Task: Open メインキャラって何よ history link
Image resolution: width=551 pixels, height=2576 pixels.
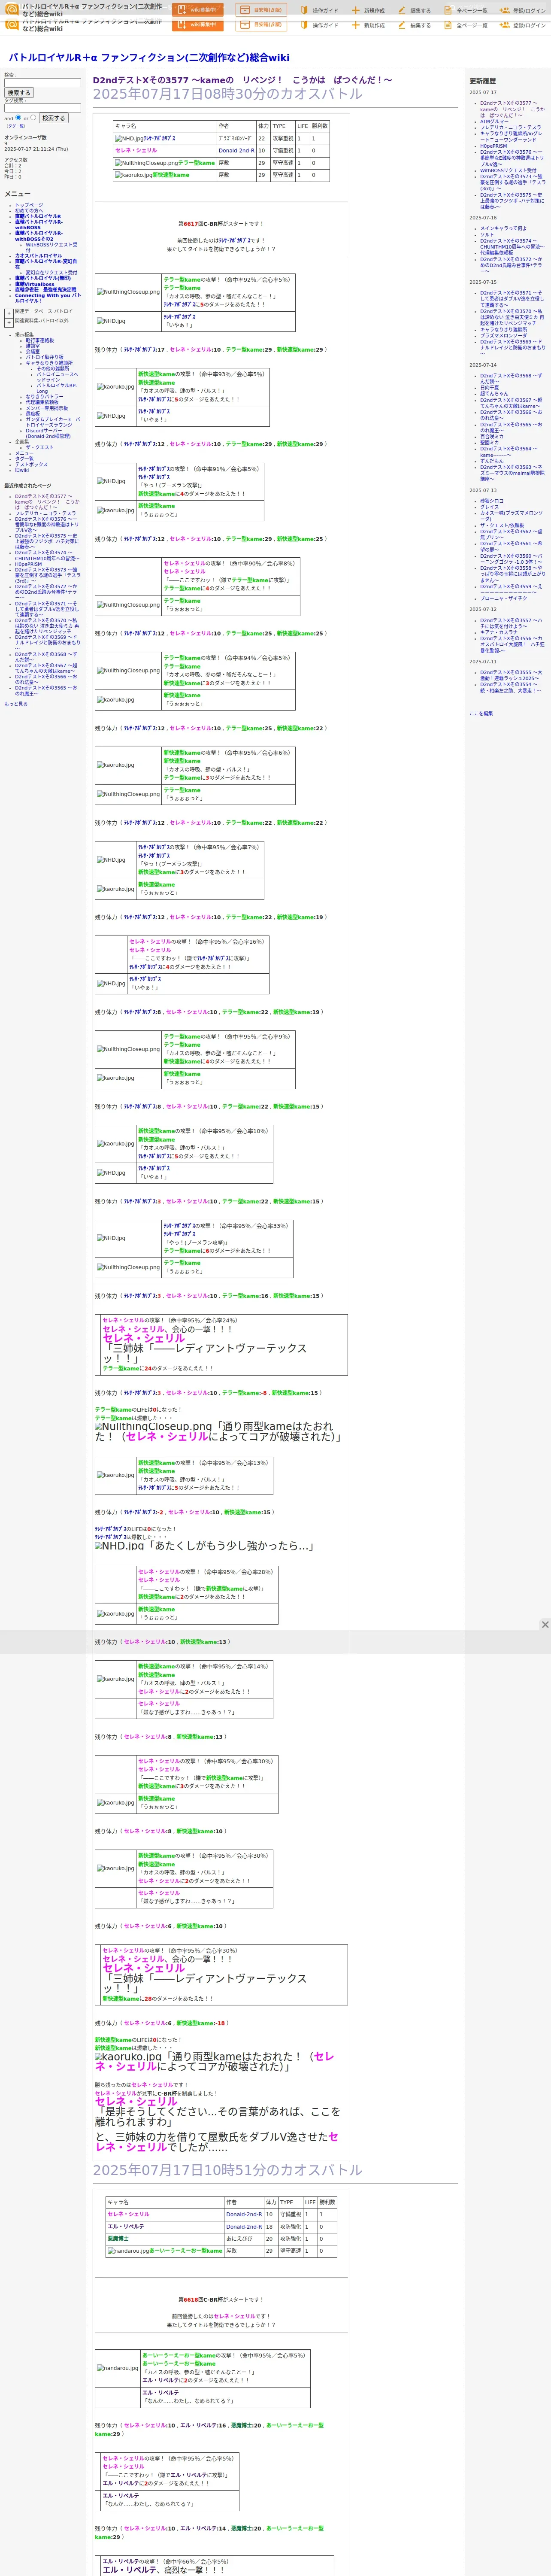Action: point(503,228)
